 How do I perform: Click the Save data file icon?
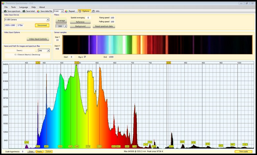tap(38, 11)
